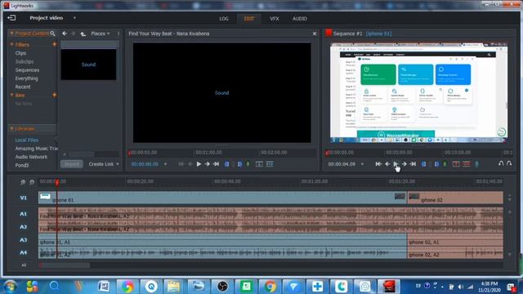Click the Undo arrow in Sequence viewer

(x=501, y=163)
